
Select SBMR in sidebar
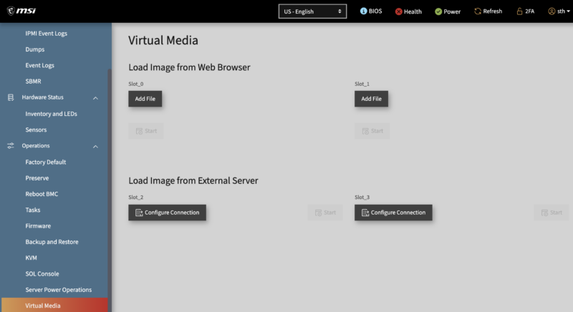(33, 82)
